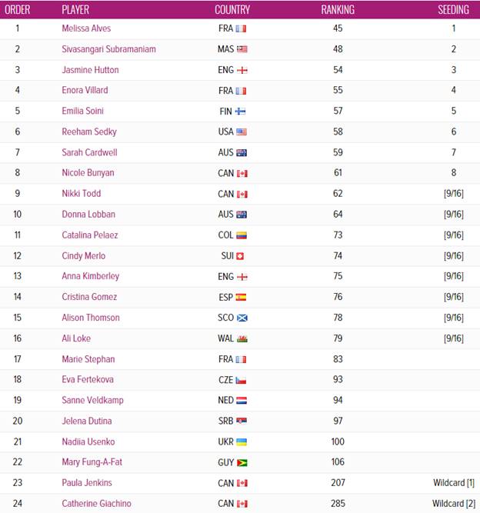Click the PLAYER column header
480x513 pixels.
tap(75, 9)
